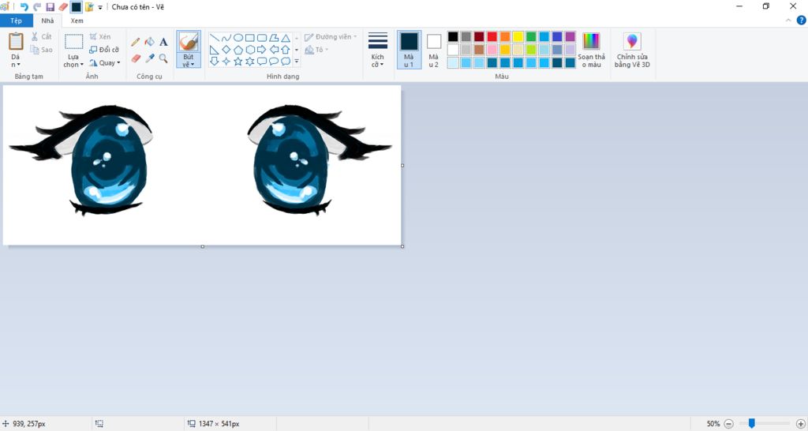Click Cắt scissors cut button
The height and width of the screenshot is (431, 808).
pyautogui.click(x=41, y=36)
